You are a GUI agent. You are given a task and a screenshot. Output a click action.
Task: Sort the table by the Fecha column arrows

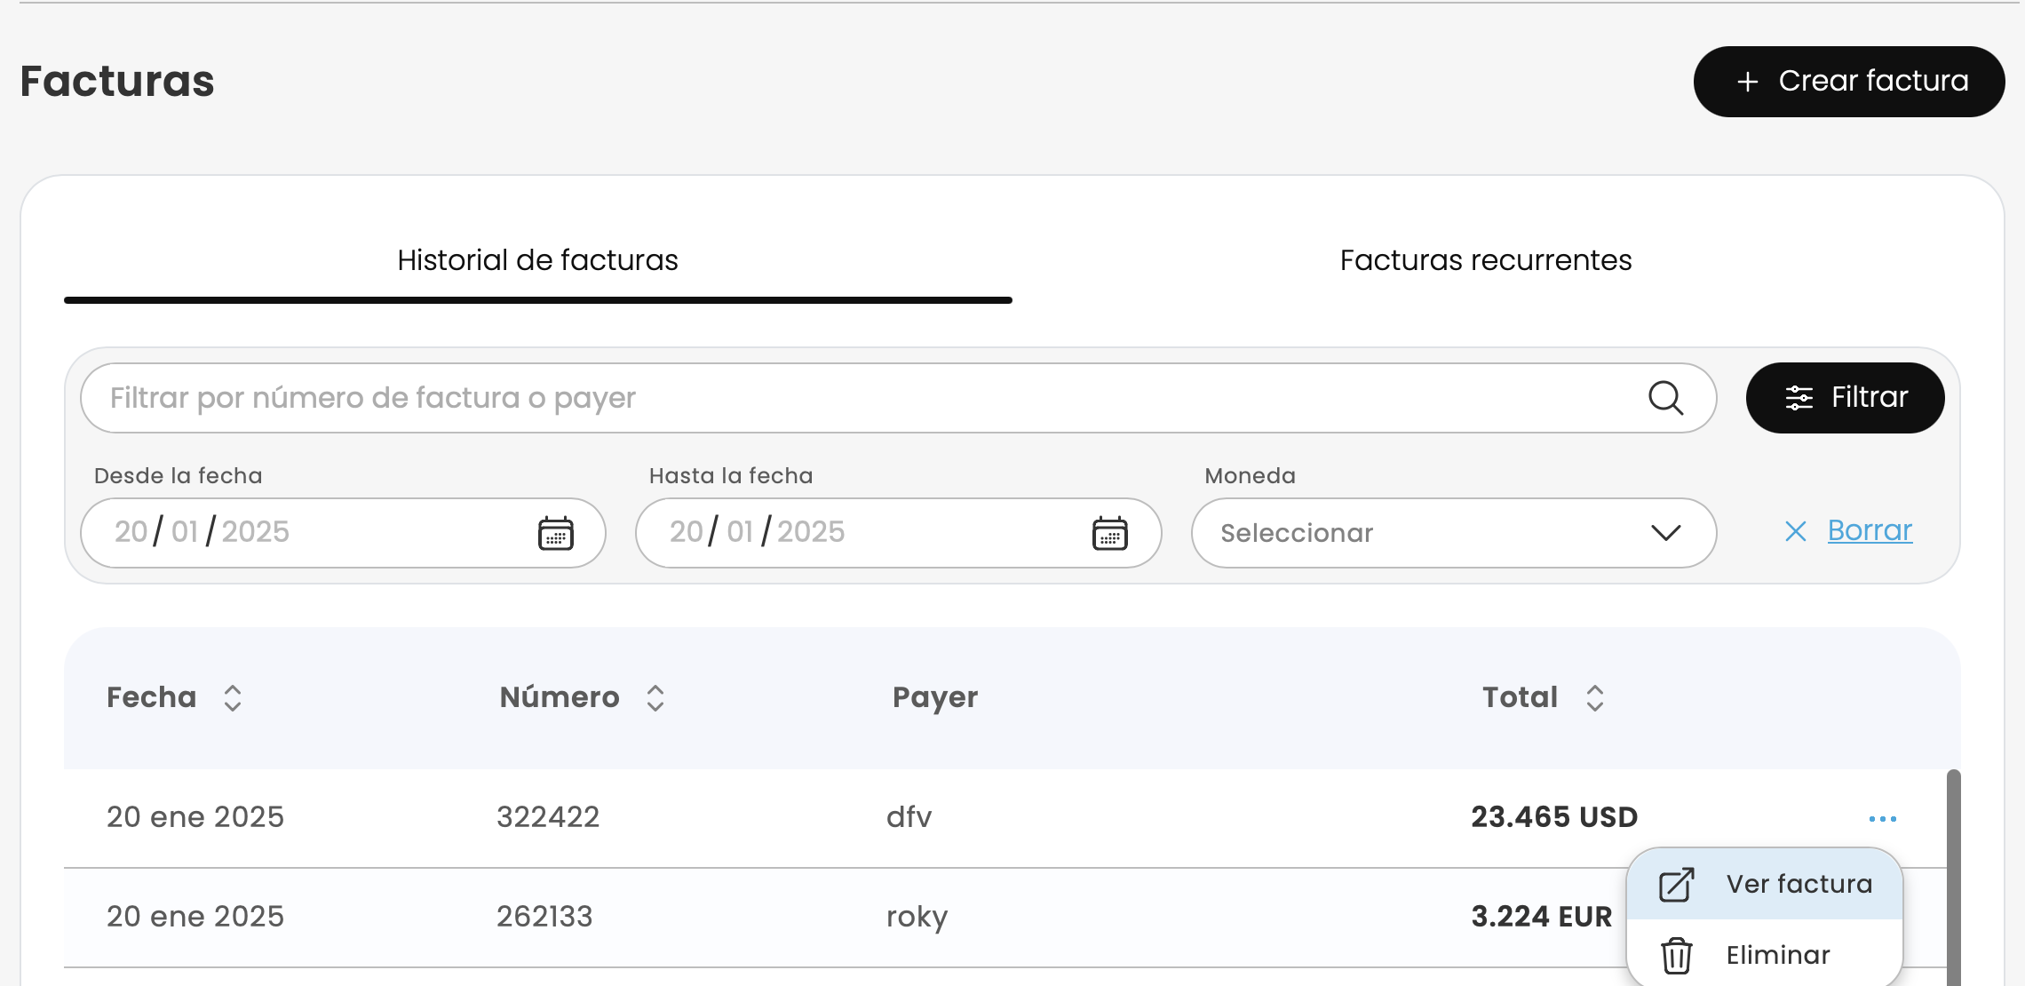tap(233, 698)
